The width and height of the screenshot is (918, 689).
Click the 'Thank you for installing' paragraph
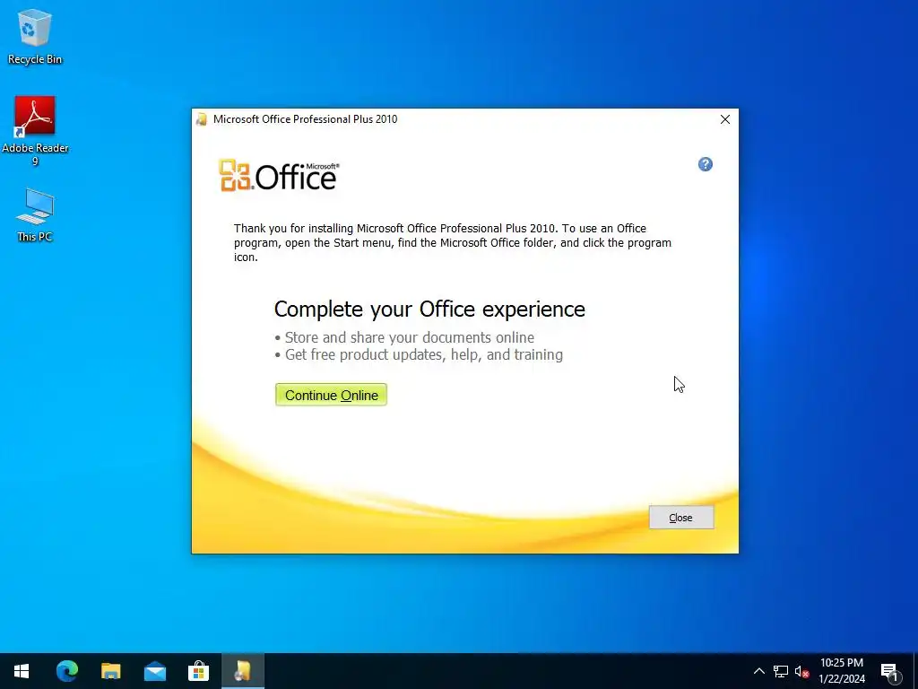pyautogui.click(x=453, y=242)
